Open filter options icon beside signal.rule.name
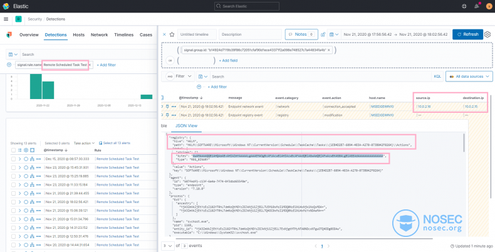 click(9, 65)
